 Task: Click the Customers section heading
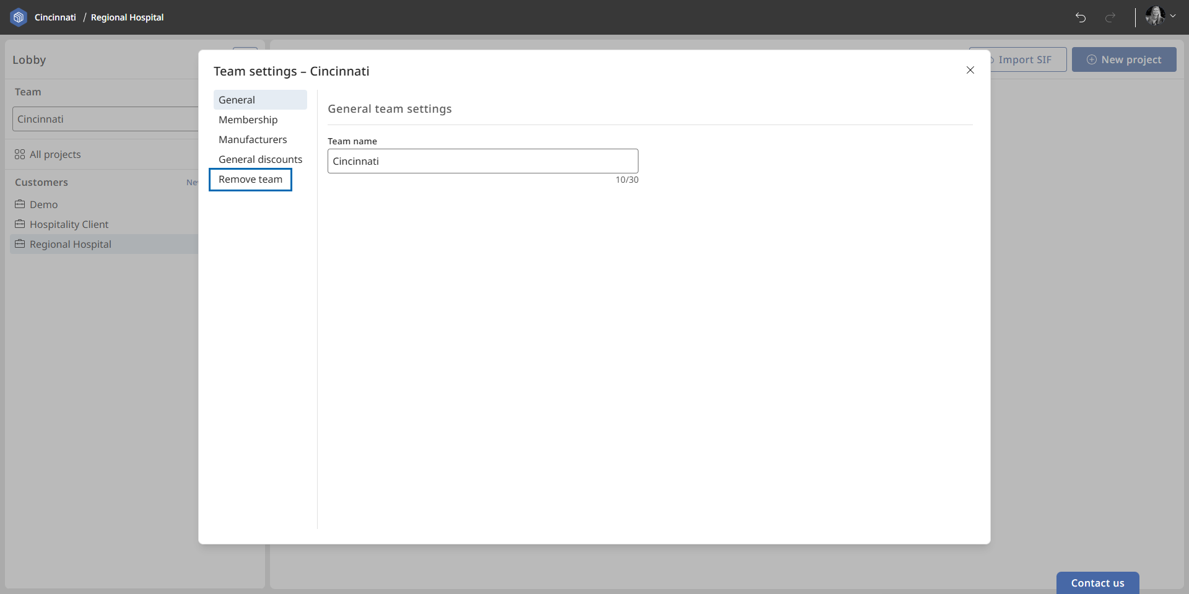click(x=41, y=182)
